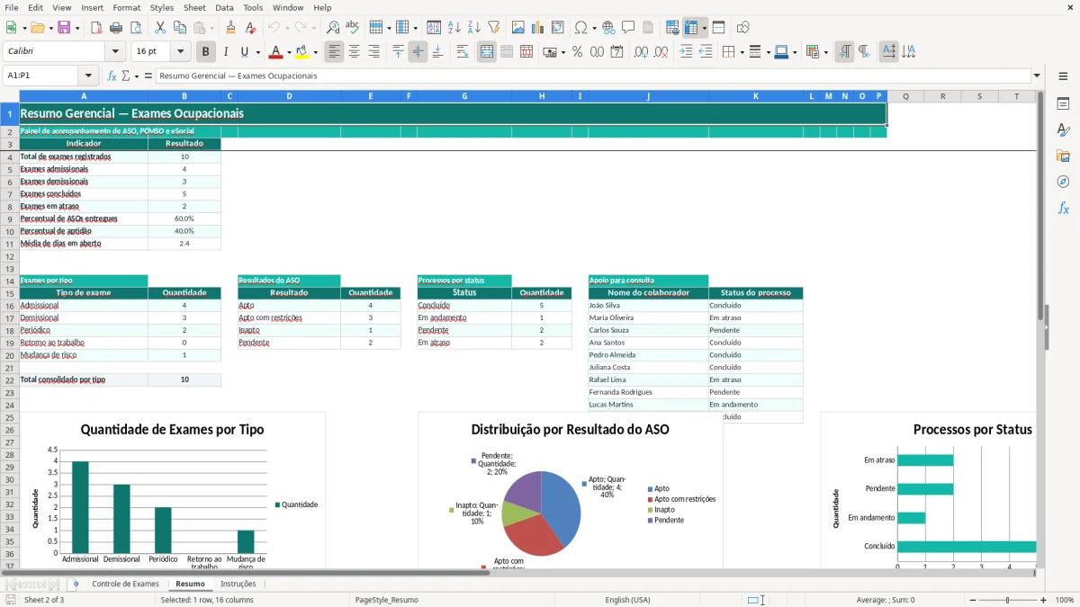Toggle Center Horizontally alignment
The width and height of the screenshot is (1080, 607).
(x=354, y=51)
